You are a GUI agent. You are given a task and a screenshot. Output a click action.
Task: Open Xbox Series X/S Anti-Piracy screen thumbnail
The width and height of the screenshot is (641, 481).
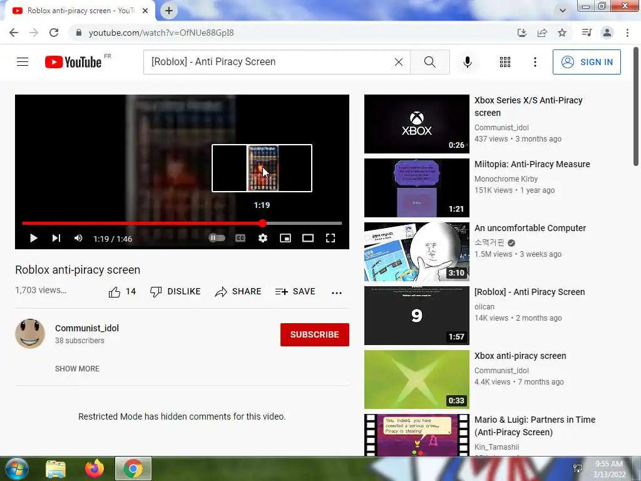click(x=416, y=124)
